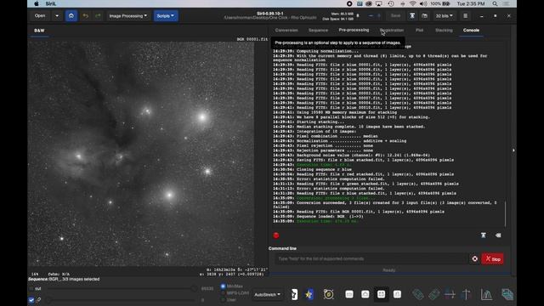
Task: Toggle the blue checked chain checkbox
Action: [31, 300]
